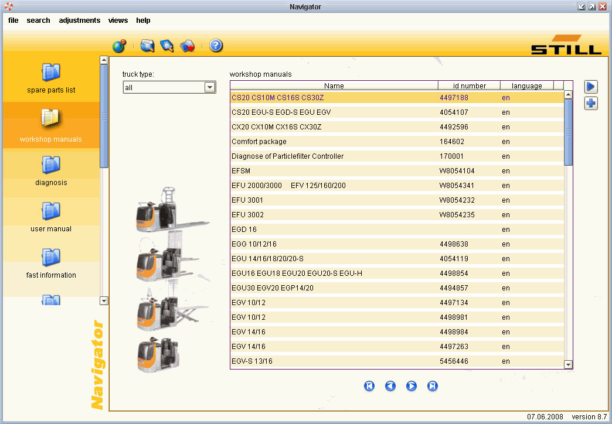612x424 pixels.
Task: Open the views menu
Action: coord(118,20)
